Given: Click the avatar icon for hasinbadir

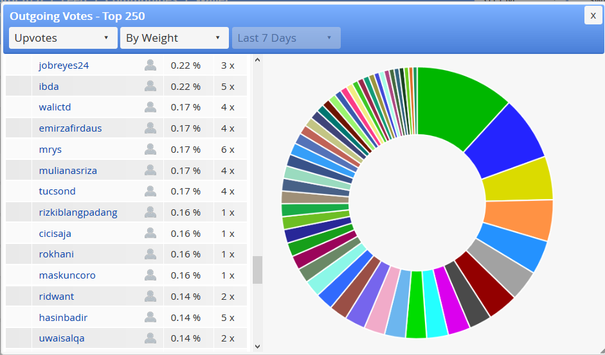Looking at the screenshot, I should coord(150,317).
